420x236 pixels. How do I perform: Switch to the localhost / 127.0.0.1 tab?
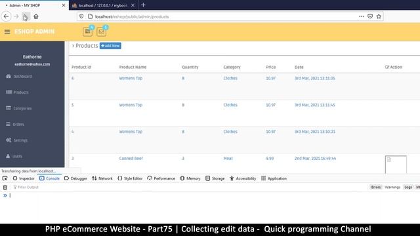pyautogui.click(x=103, y=5)
